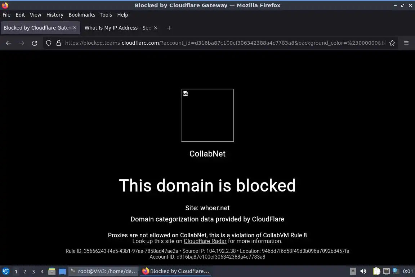Minimize the Firefox window
Viewport: 415px width, 277px height.
click(x=395, y=5)
